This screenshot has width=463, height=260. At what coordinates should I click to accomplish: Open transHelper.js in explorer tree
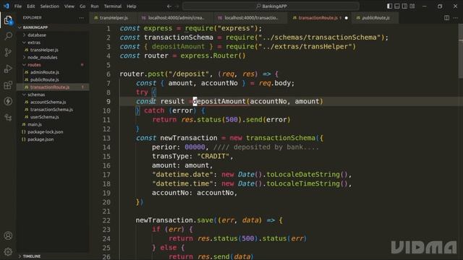tap(53, 50)
